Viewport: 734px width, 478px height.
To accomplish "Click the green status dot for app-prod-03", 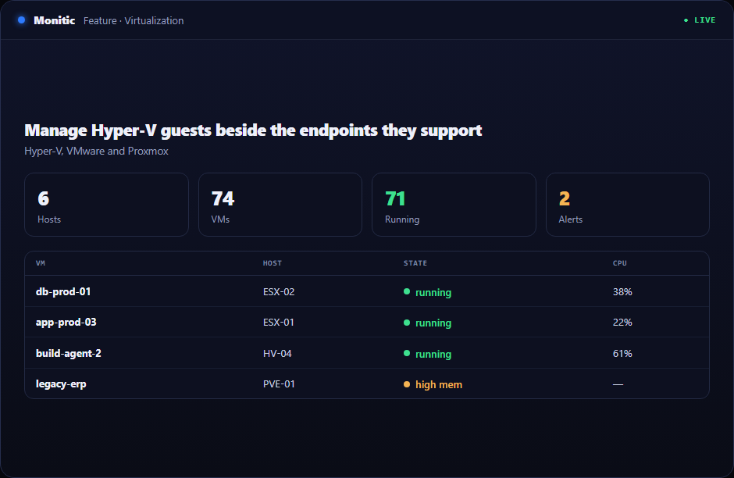I will tap(407, 323).
